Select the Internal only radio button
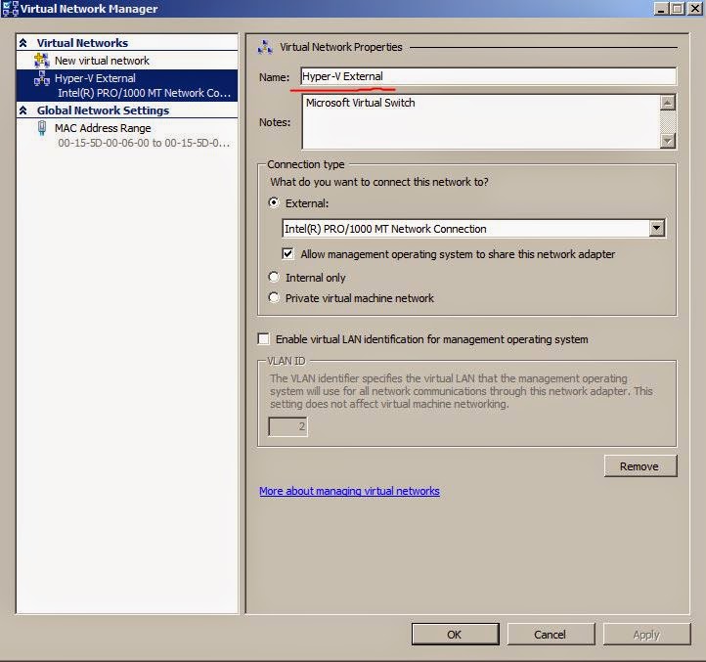 point(274,277)
